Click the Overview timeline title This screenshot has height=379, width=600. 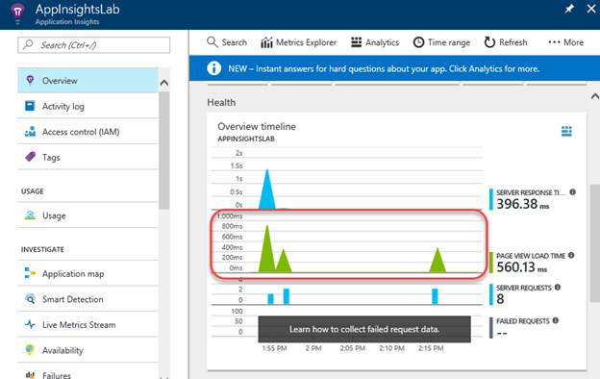257,127
